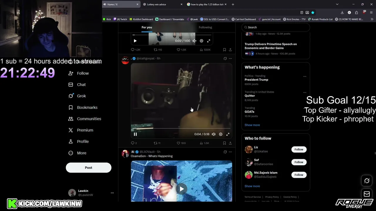Open the floating Messages envelope button
The image size is (376, 211).
pyautogui.click(x=367, y=194)
